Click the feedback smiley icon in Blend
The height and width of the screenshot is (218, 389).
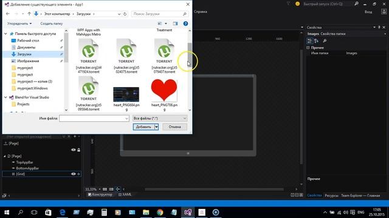coord(297,4)
